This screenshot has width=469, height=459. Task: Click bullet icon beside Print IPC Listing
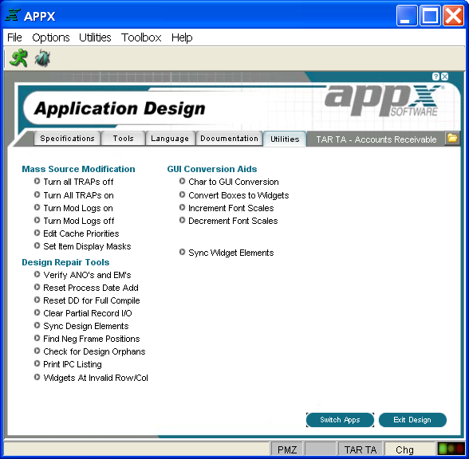(37, 363)
